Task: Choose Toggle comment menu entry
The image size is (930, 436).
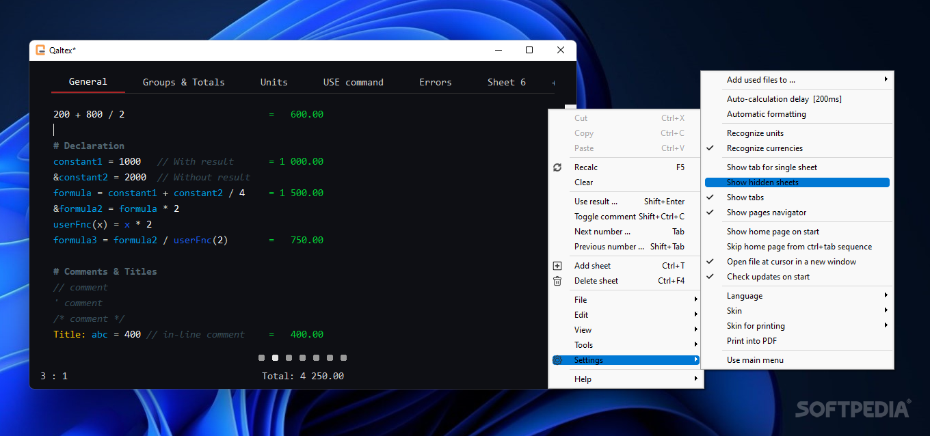Action: 626,217
